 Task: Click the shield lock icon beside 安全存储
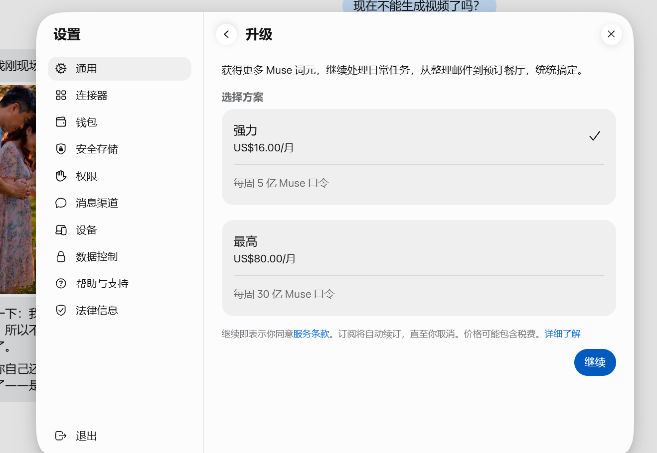[x=61, y=149]
